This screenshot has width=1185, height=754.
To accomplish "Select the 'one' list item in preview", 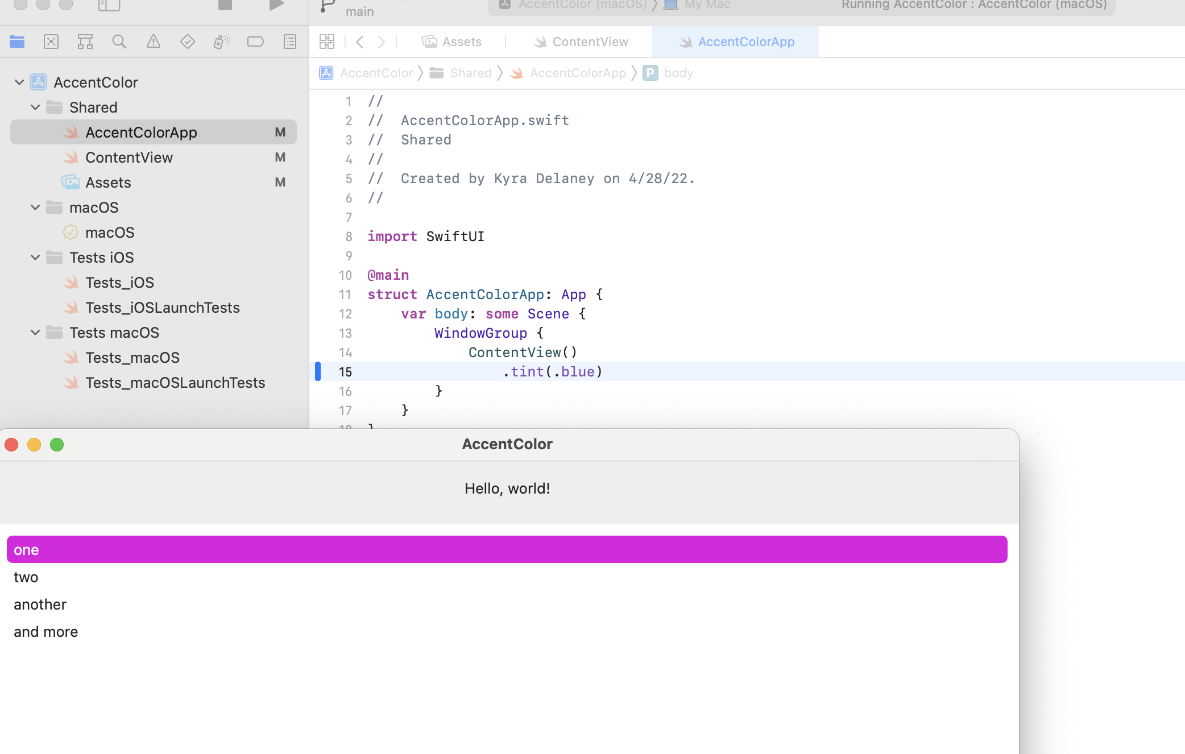I will 507,549.
